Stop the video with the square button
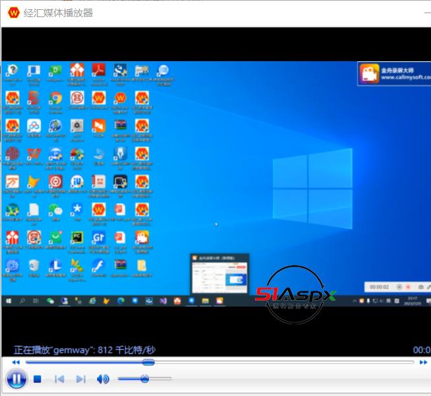This screenshot has width=431, height=396. tap(37, 379)
